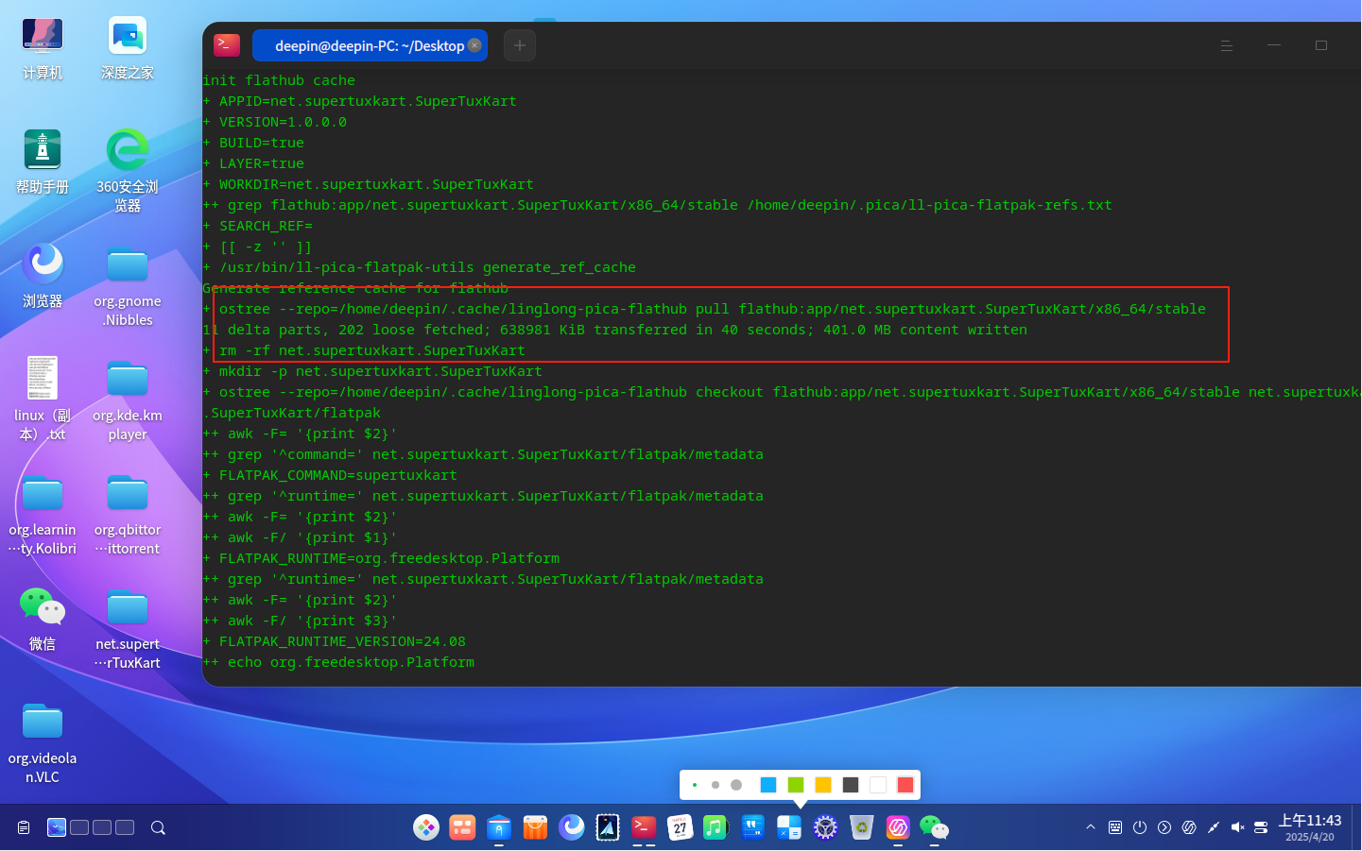Open the quick settings toggles tray icon
Viewport: 1362px width, 851px height.
[1261, 827]
